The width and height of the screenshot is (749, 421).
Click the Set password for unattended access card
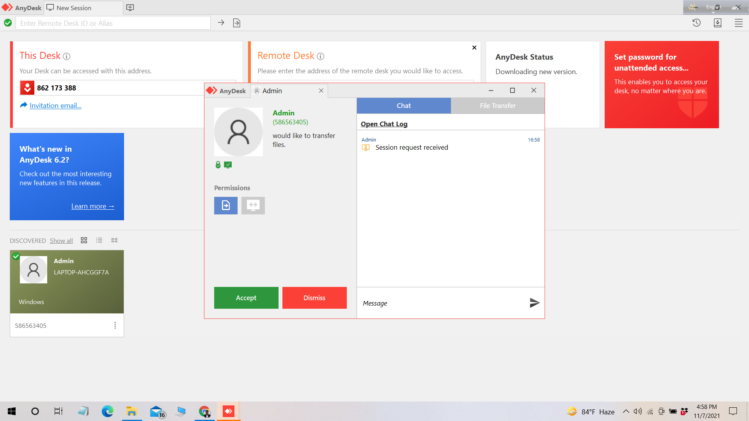coord(662,85)
